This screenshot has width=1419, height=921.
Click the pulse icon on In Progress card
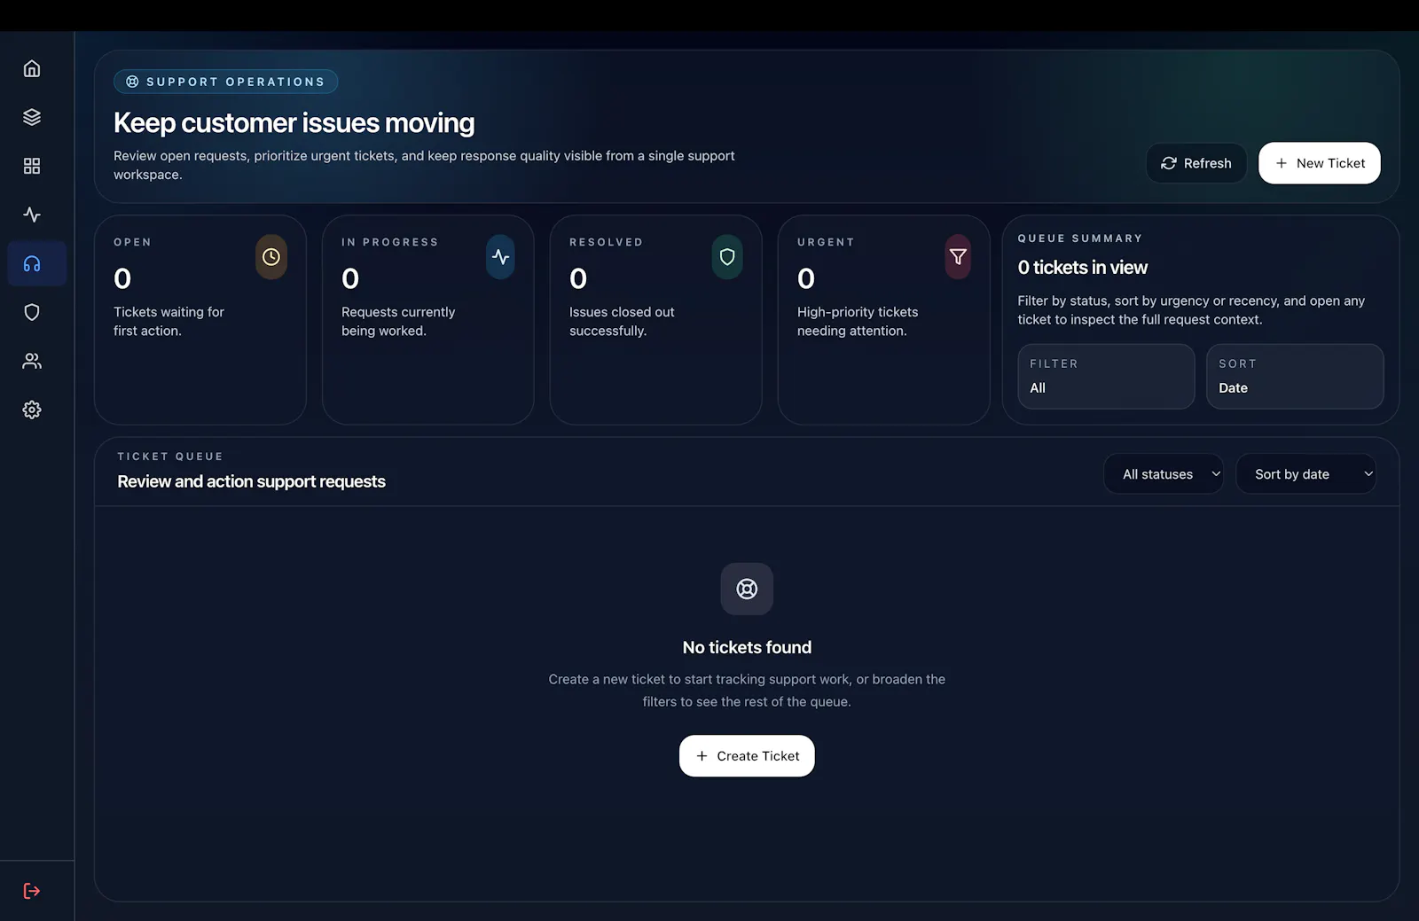coord(500,257)
